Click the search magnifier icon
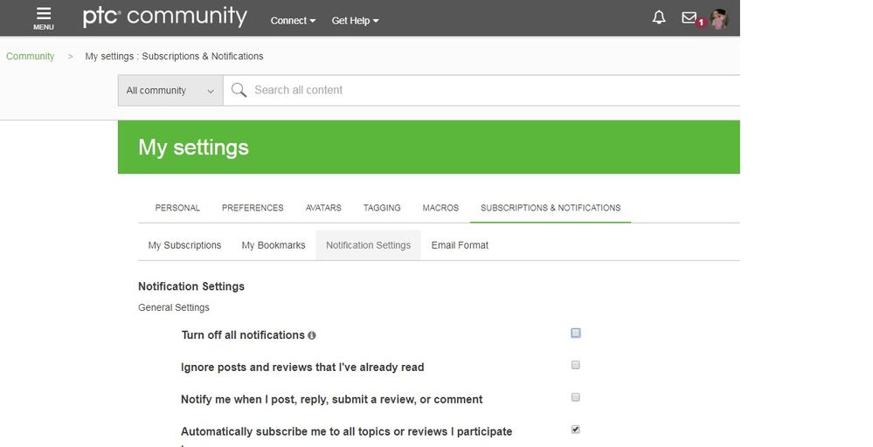 tap(239, 90)
